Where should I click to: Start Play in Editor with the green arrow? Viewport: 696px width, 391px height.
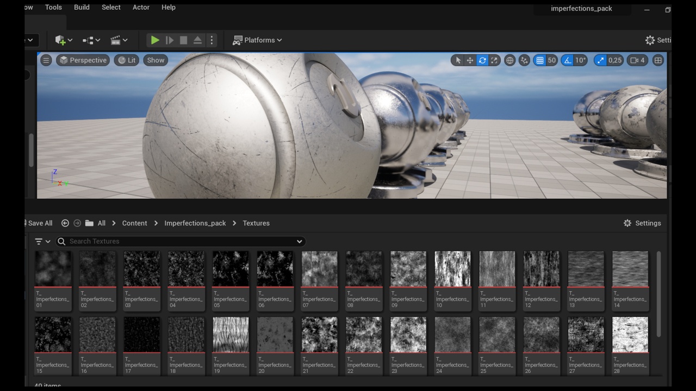click(155, 40)
